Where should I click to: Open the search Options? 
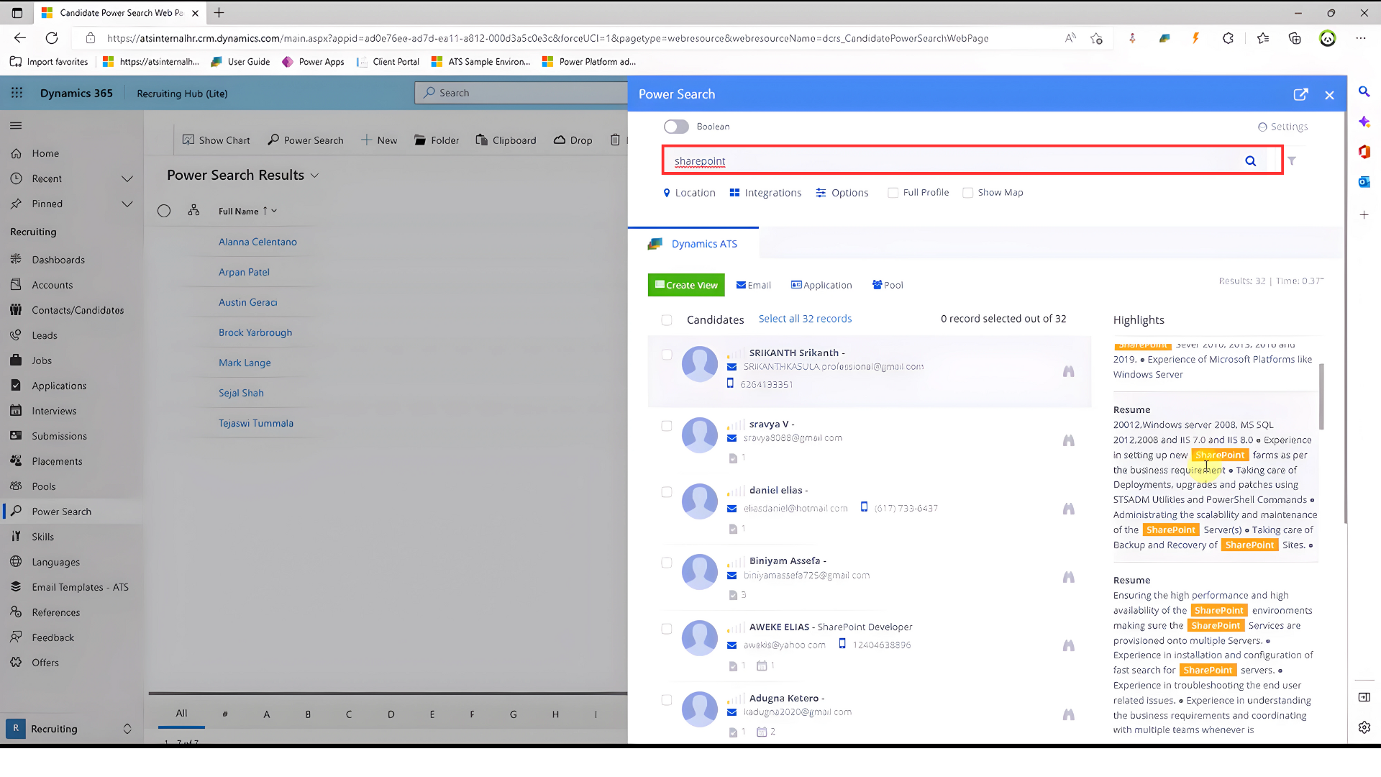(842, 193)
